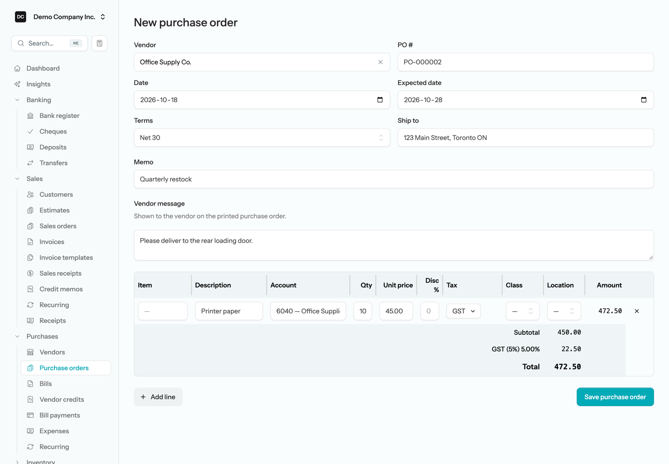Click the Insights sparkle icon
The width and height of the screenshot is (669, 464).
tap(17, 84)
